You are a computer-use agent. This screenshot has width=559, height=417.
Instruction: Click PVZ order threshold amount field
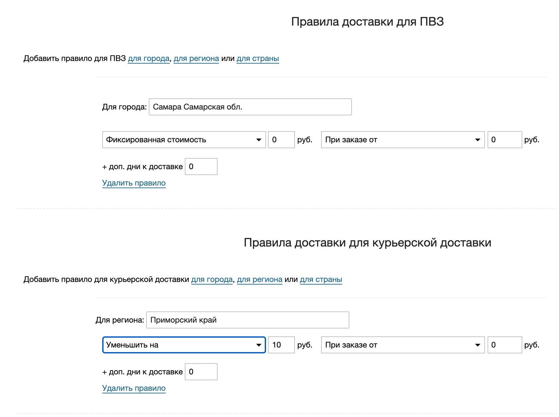(504, 140)
